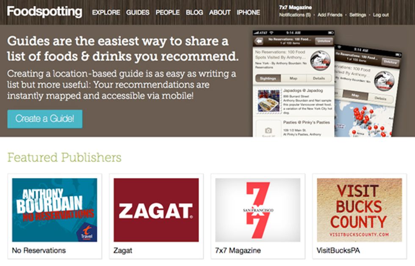Open the Anthony Bourdain No Reservations thumbnail
The image size is (415, 266).
click(x=55, y=210)
